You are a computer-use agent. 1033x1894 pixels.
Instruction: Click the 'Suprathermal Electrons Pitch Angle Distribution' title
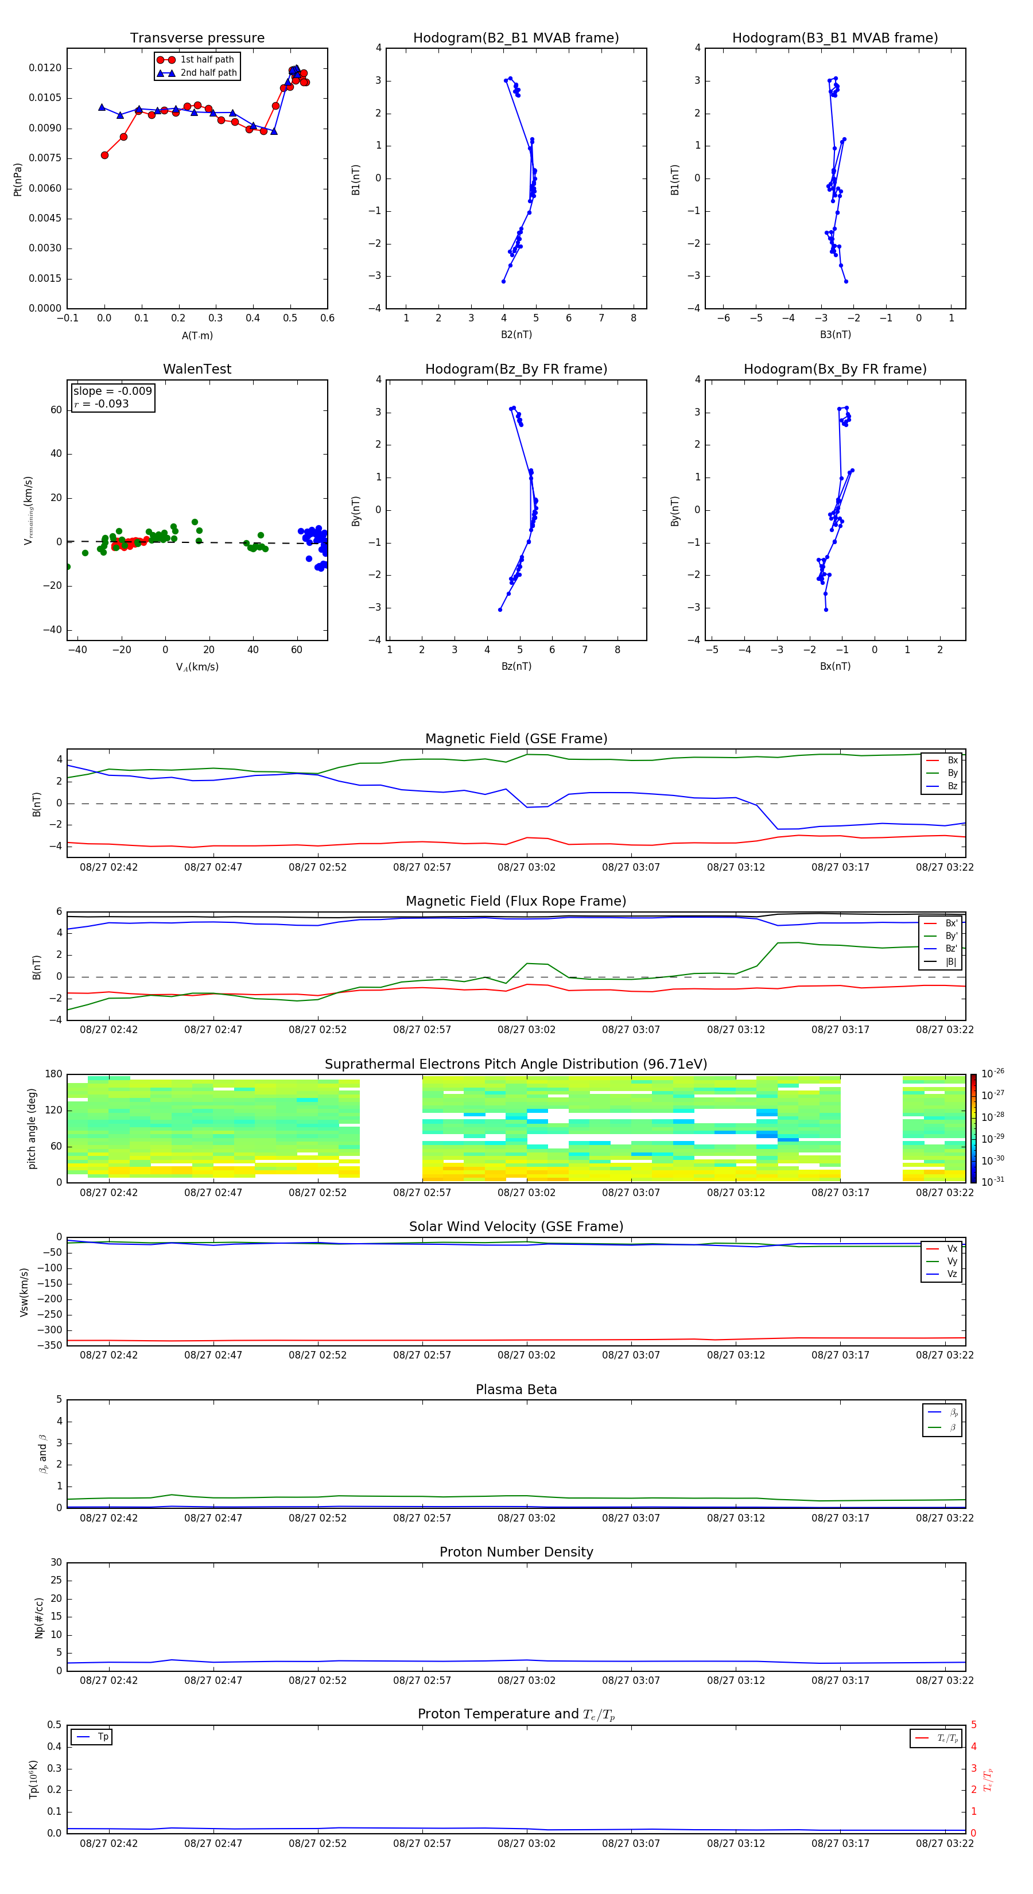(516, 1065)
